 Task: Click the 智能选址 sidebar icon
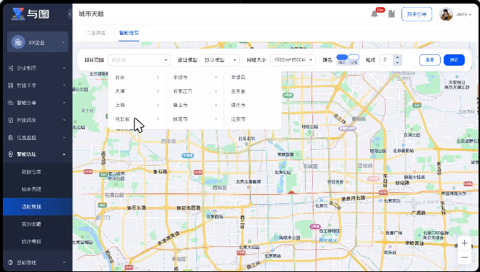[x=11, y=154]
